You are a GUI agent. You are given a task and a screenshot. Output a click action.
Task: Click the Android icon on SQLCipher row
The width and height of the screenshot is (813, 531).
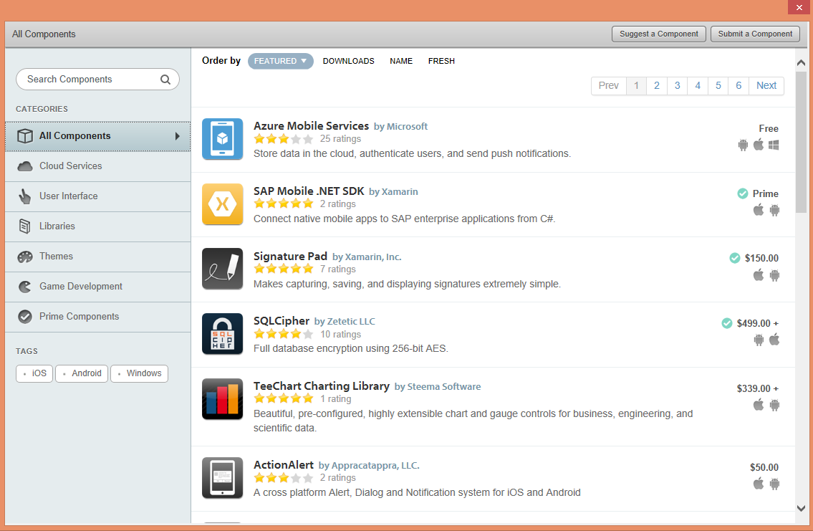(759, 340)
